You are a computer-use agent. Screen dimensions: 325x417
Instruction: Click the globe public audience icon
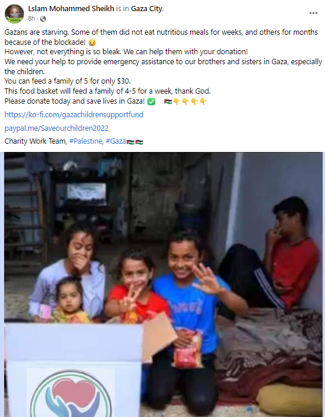[43, 19]
